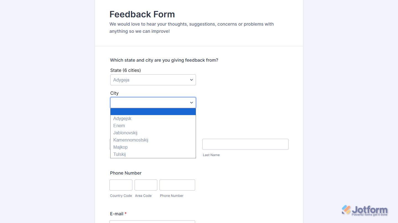Select Majkop from the city list

coord(121,147)
